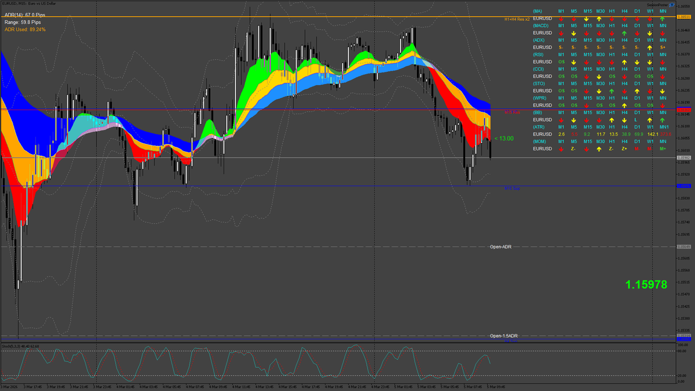Image resolution: width=695 pixels, height=391 pixels.
Task: Click the S+ signal in ADX row under MN
Action: coord(663,47)
